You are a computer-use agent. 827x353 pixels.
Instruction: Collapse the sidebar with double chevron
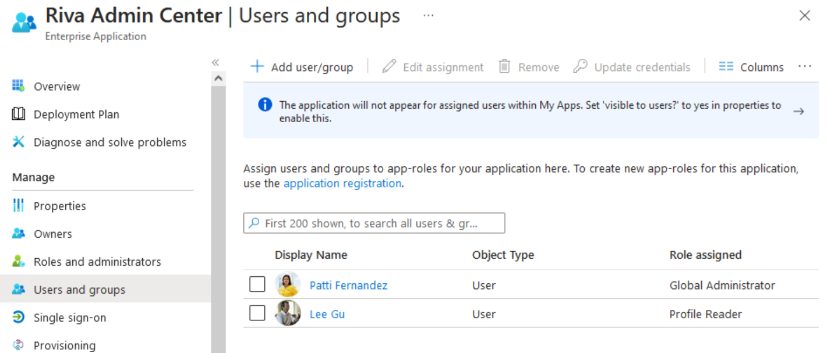tap(215, 62)
